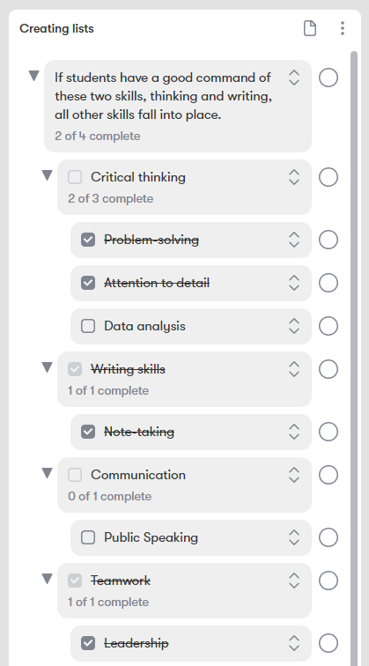
Task: Click the Creating lists title
Action: pos(56,28)
